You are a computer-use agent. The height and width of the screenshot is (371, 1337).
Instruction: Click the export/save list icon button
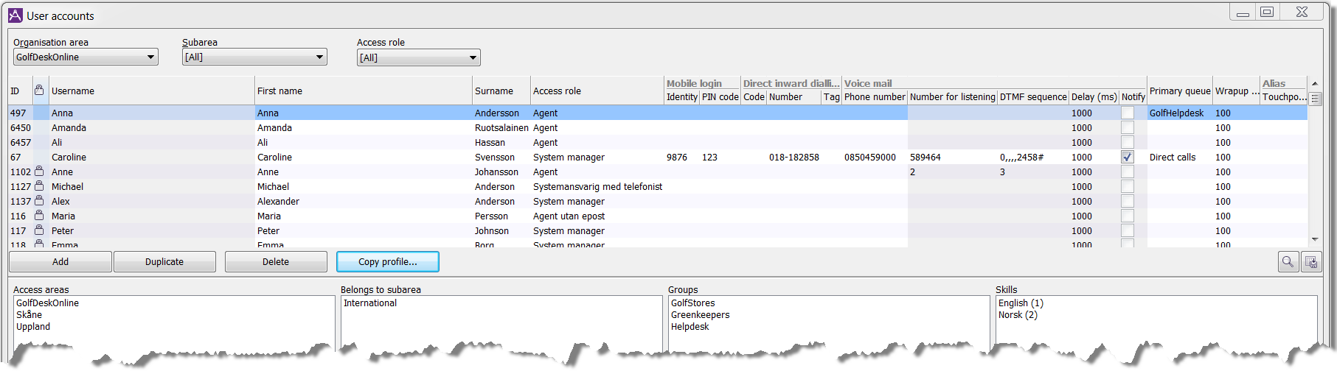[1311, 262]
